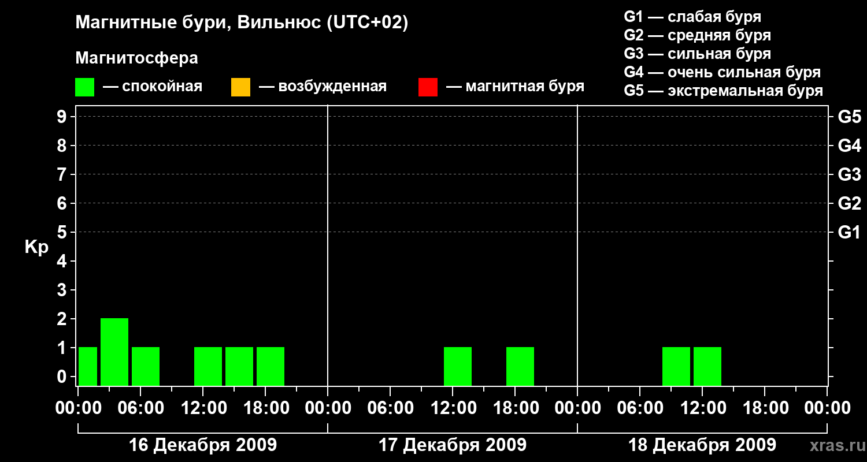Image resolution: width=867 pixels, height=462 pixels.
Task: Click the 18 Декабря bar above 12:00
Action: [x=707, y=366]
